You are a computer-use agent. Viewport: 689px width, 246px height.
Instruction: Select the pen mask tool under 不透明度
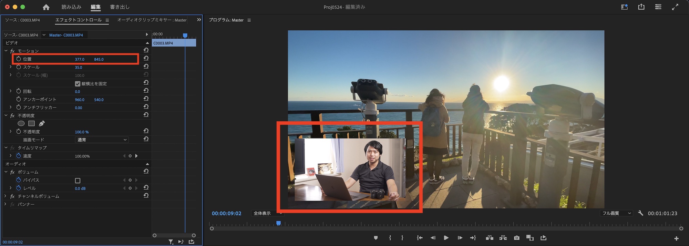coord(42,123)
